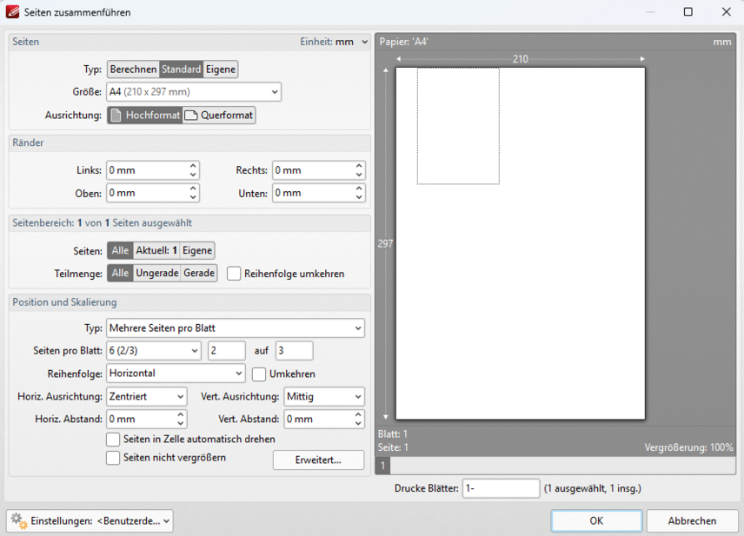The width and height of the screenshot is (744, 536).
Task: Increase the Horiz. Abstand value
Action: click(x=193, y=415)
